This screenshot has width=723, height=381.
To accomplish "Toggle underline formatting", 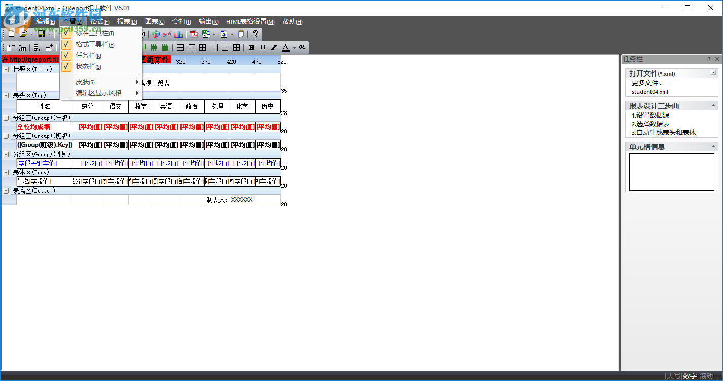I will [263, 48].
